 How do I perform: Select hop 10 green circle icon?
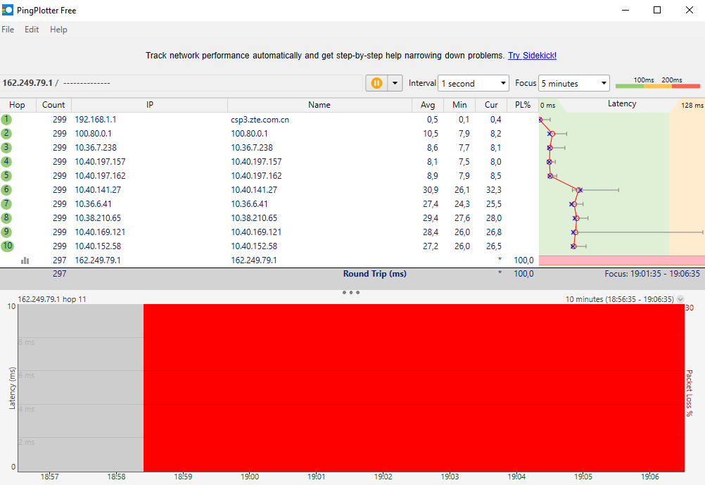pyautogui.click(x=7, y=246)
